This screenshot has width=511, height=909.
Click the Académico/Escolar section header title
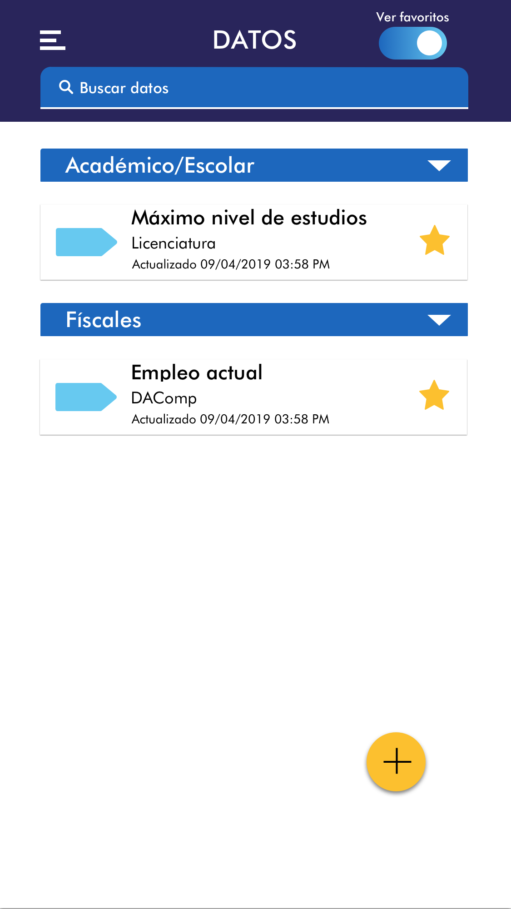coord(160,165)
